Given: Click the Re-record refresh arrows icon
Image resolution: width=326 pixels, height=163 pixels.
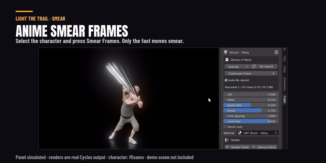Looking at the screenshot, I should [254, 67].
